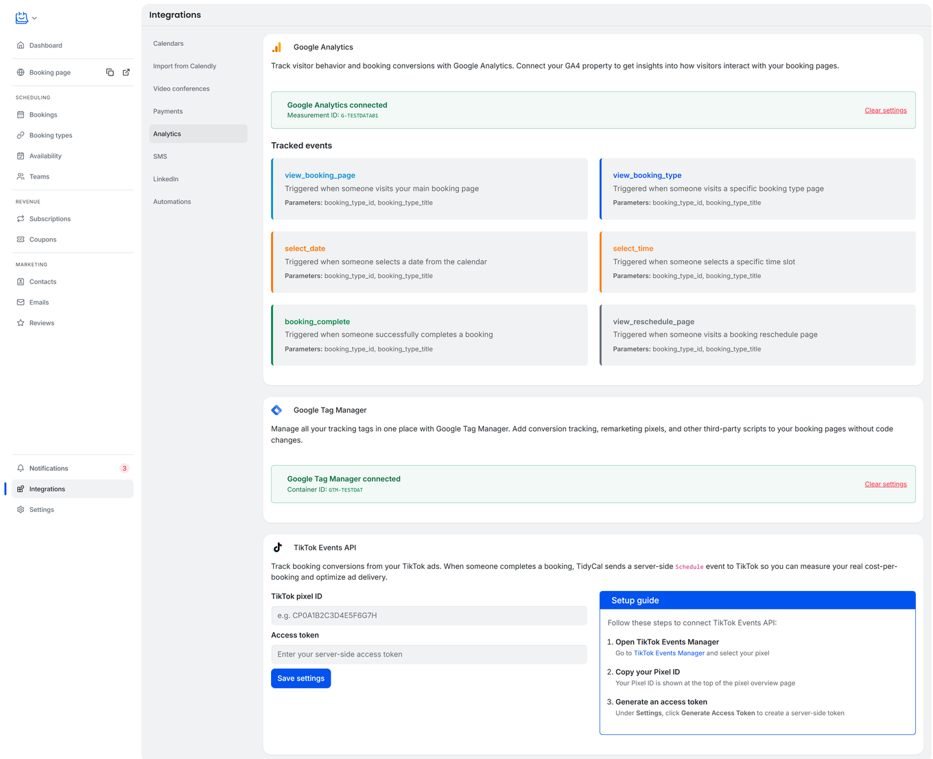
Task: Click the Booking types link icon
Action: click(x=21, y=135)
